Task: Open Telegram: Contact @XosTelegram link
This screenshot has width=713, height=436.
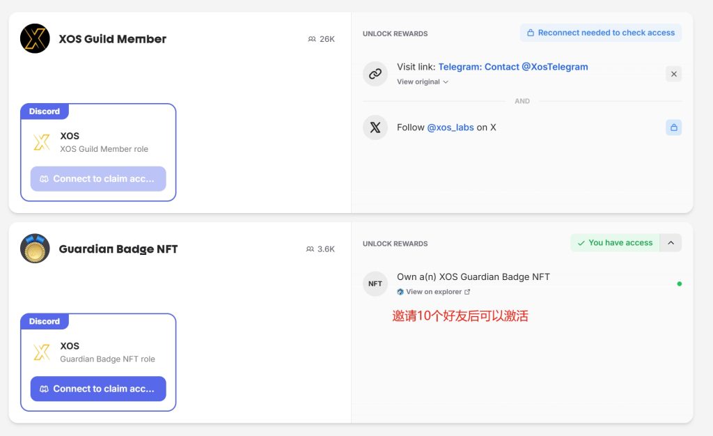Action: point(513,67)
